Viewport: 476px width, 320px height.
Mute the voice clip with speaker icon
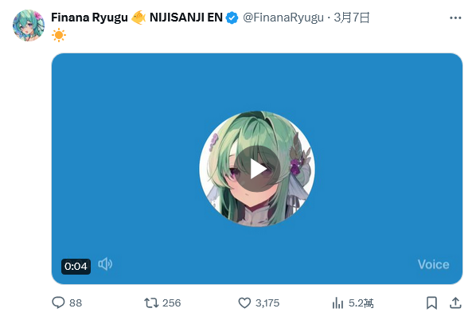tap(105, 264)
